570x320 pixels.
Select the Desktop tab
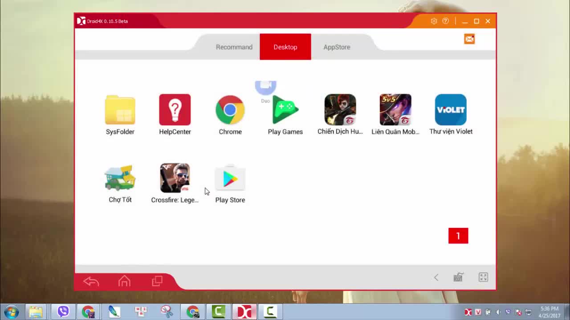[285, 47]
